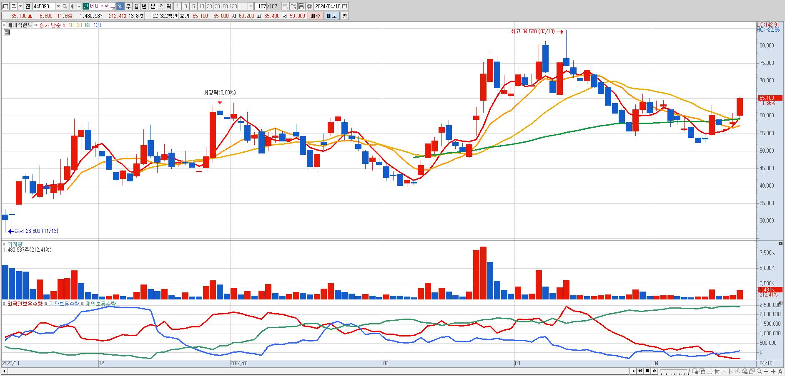
Task: Select the 5 interval button
Action: 193,6
